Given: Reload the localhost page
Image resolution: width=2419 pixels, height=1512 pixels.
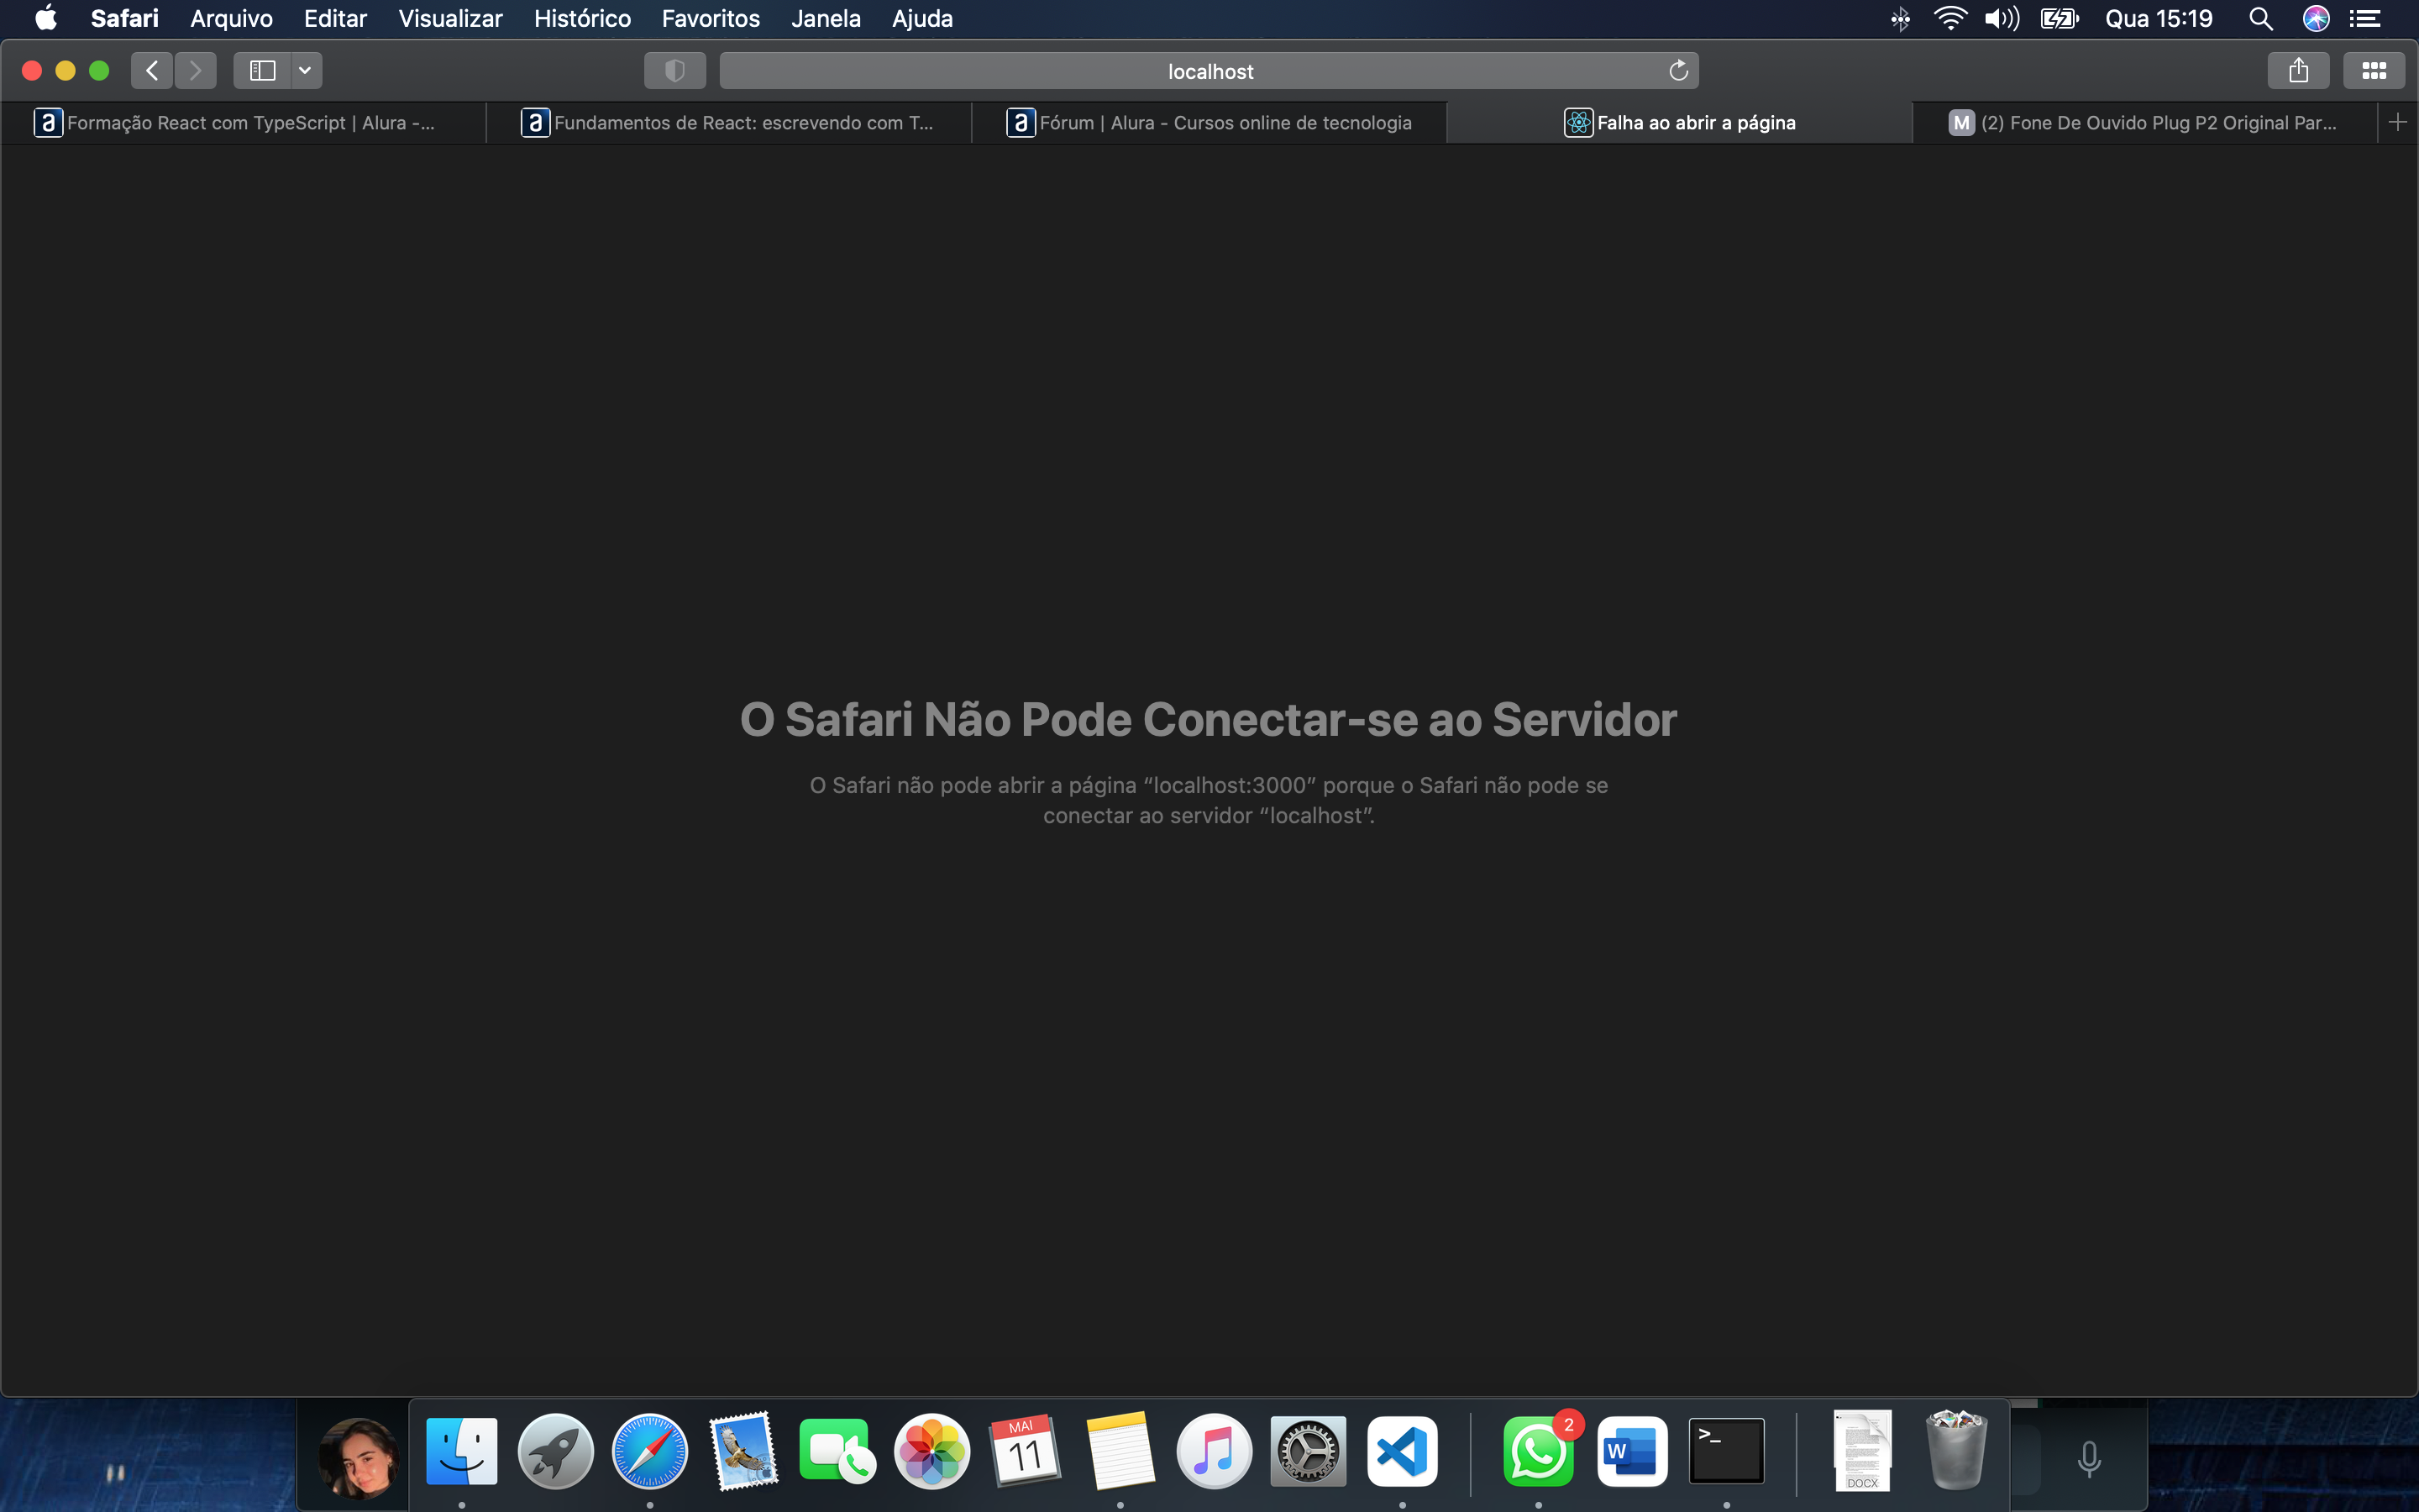Looking at the screenshot, I should tap(1678, 70).
